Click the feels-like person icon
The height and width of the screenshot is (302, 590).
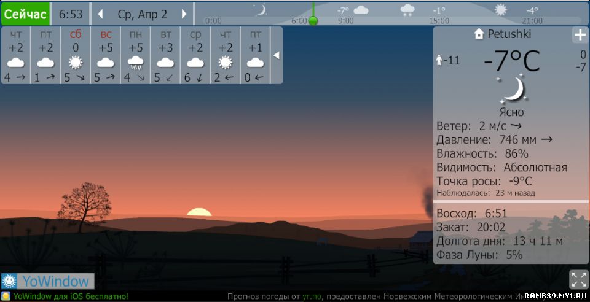click(439, 60)
